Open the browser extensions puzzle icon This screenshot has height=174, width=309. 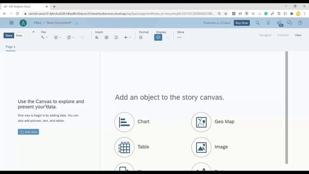tap(292, 14)
